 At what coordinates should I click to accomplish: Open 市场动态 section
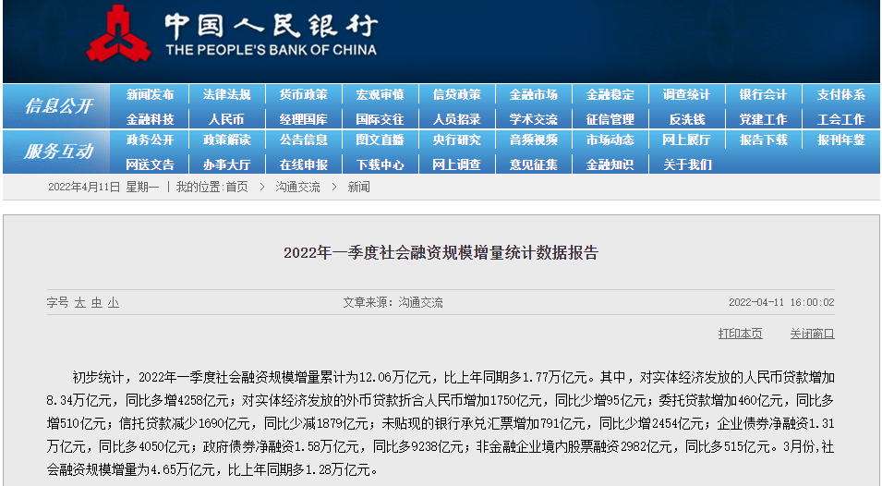[610, 140]
